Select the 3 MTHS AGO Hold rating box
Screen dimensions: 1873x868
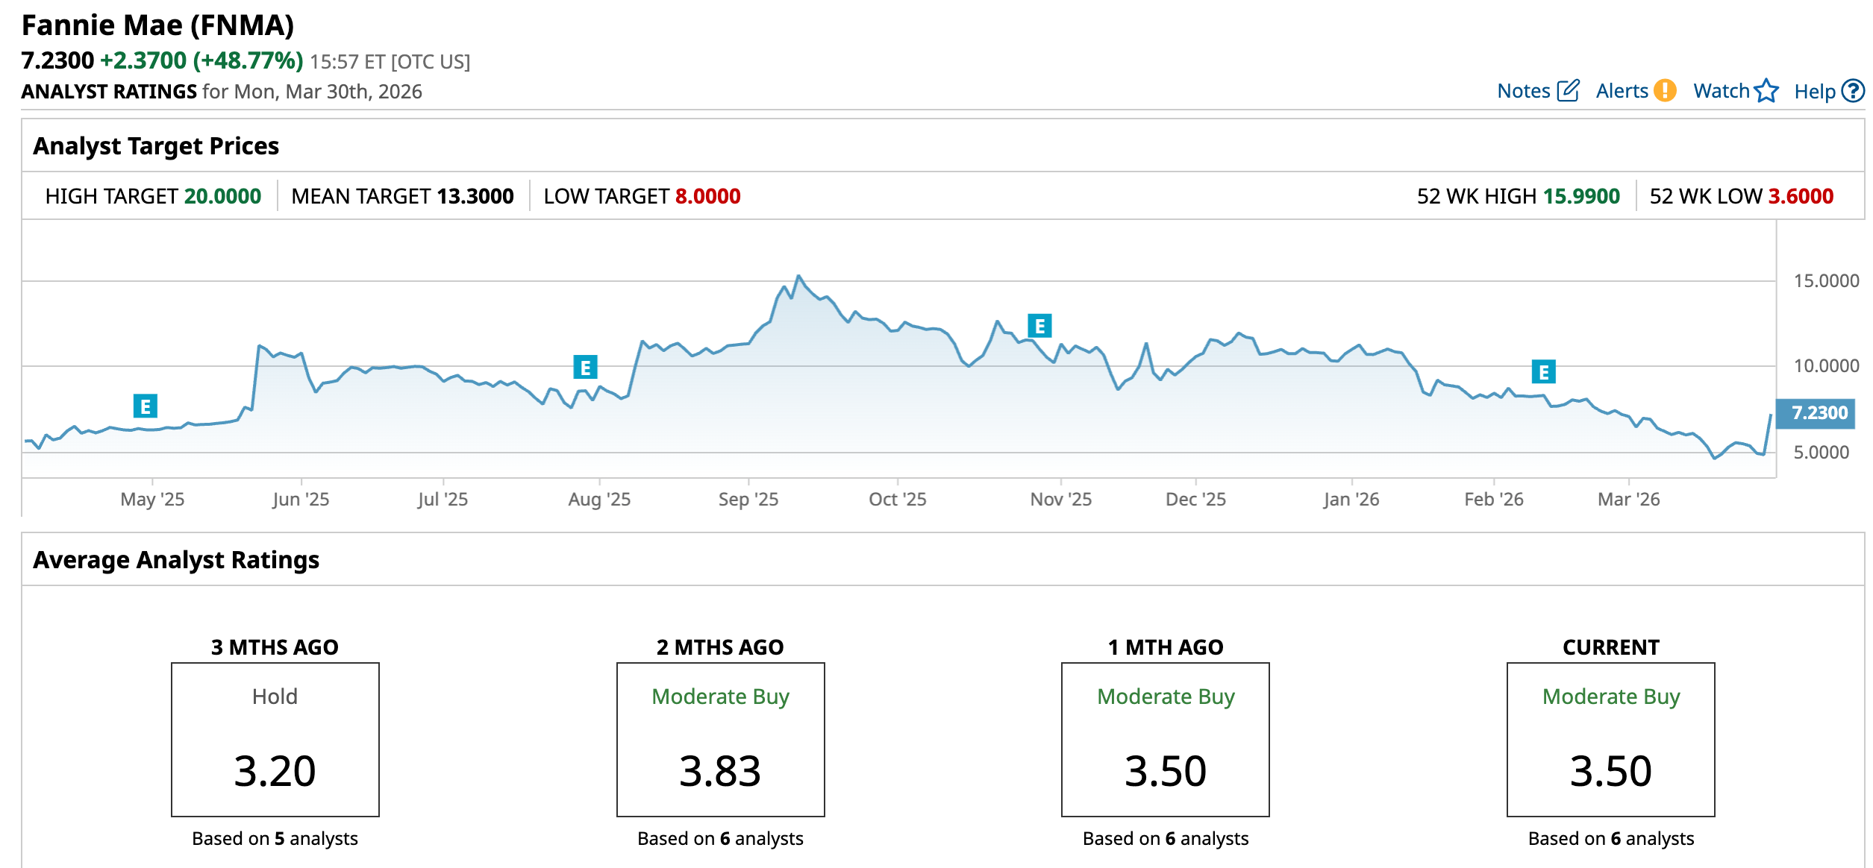275,739
